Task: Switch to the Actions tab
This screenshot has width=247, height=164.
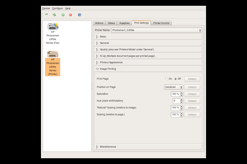Action: click(99, 23)
